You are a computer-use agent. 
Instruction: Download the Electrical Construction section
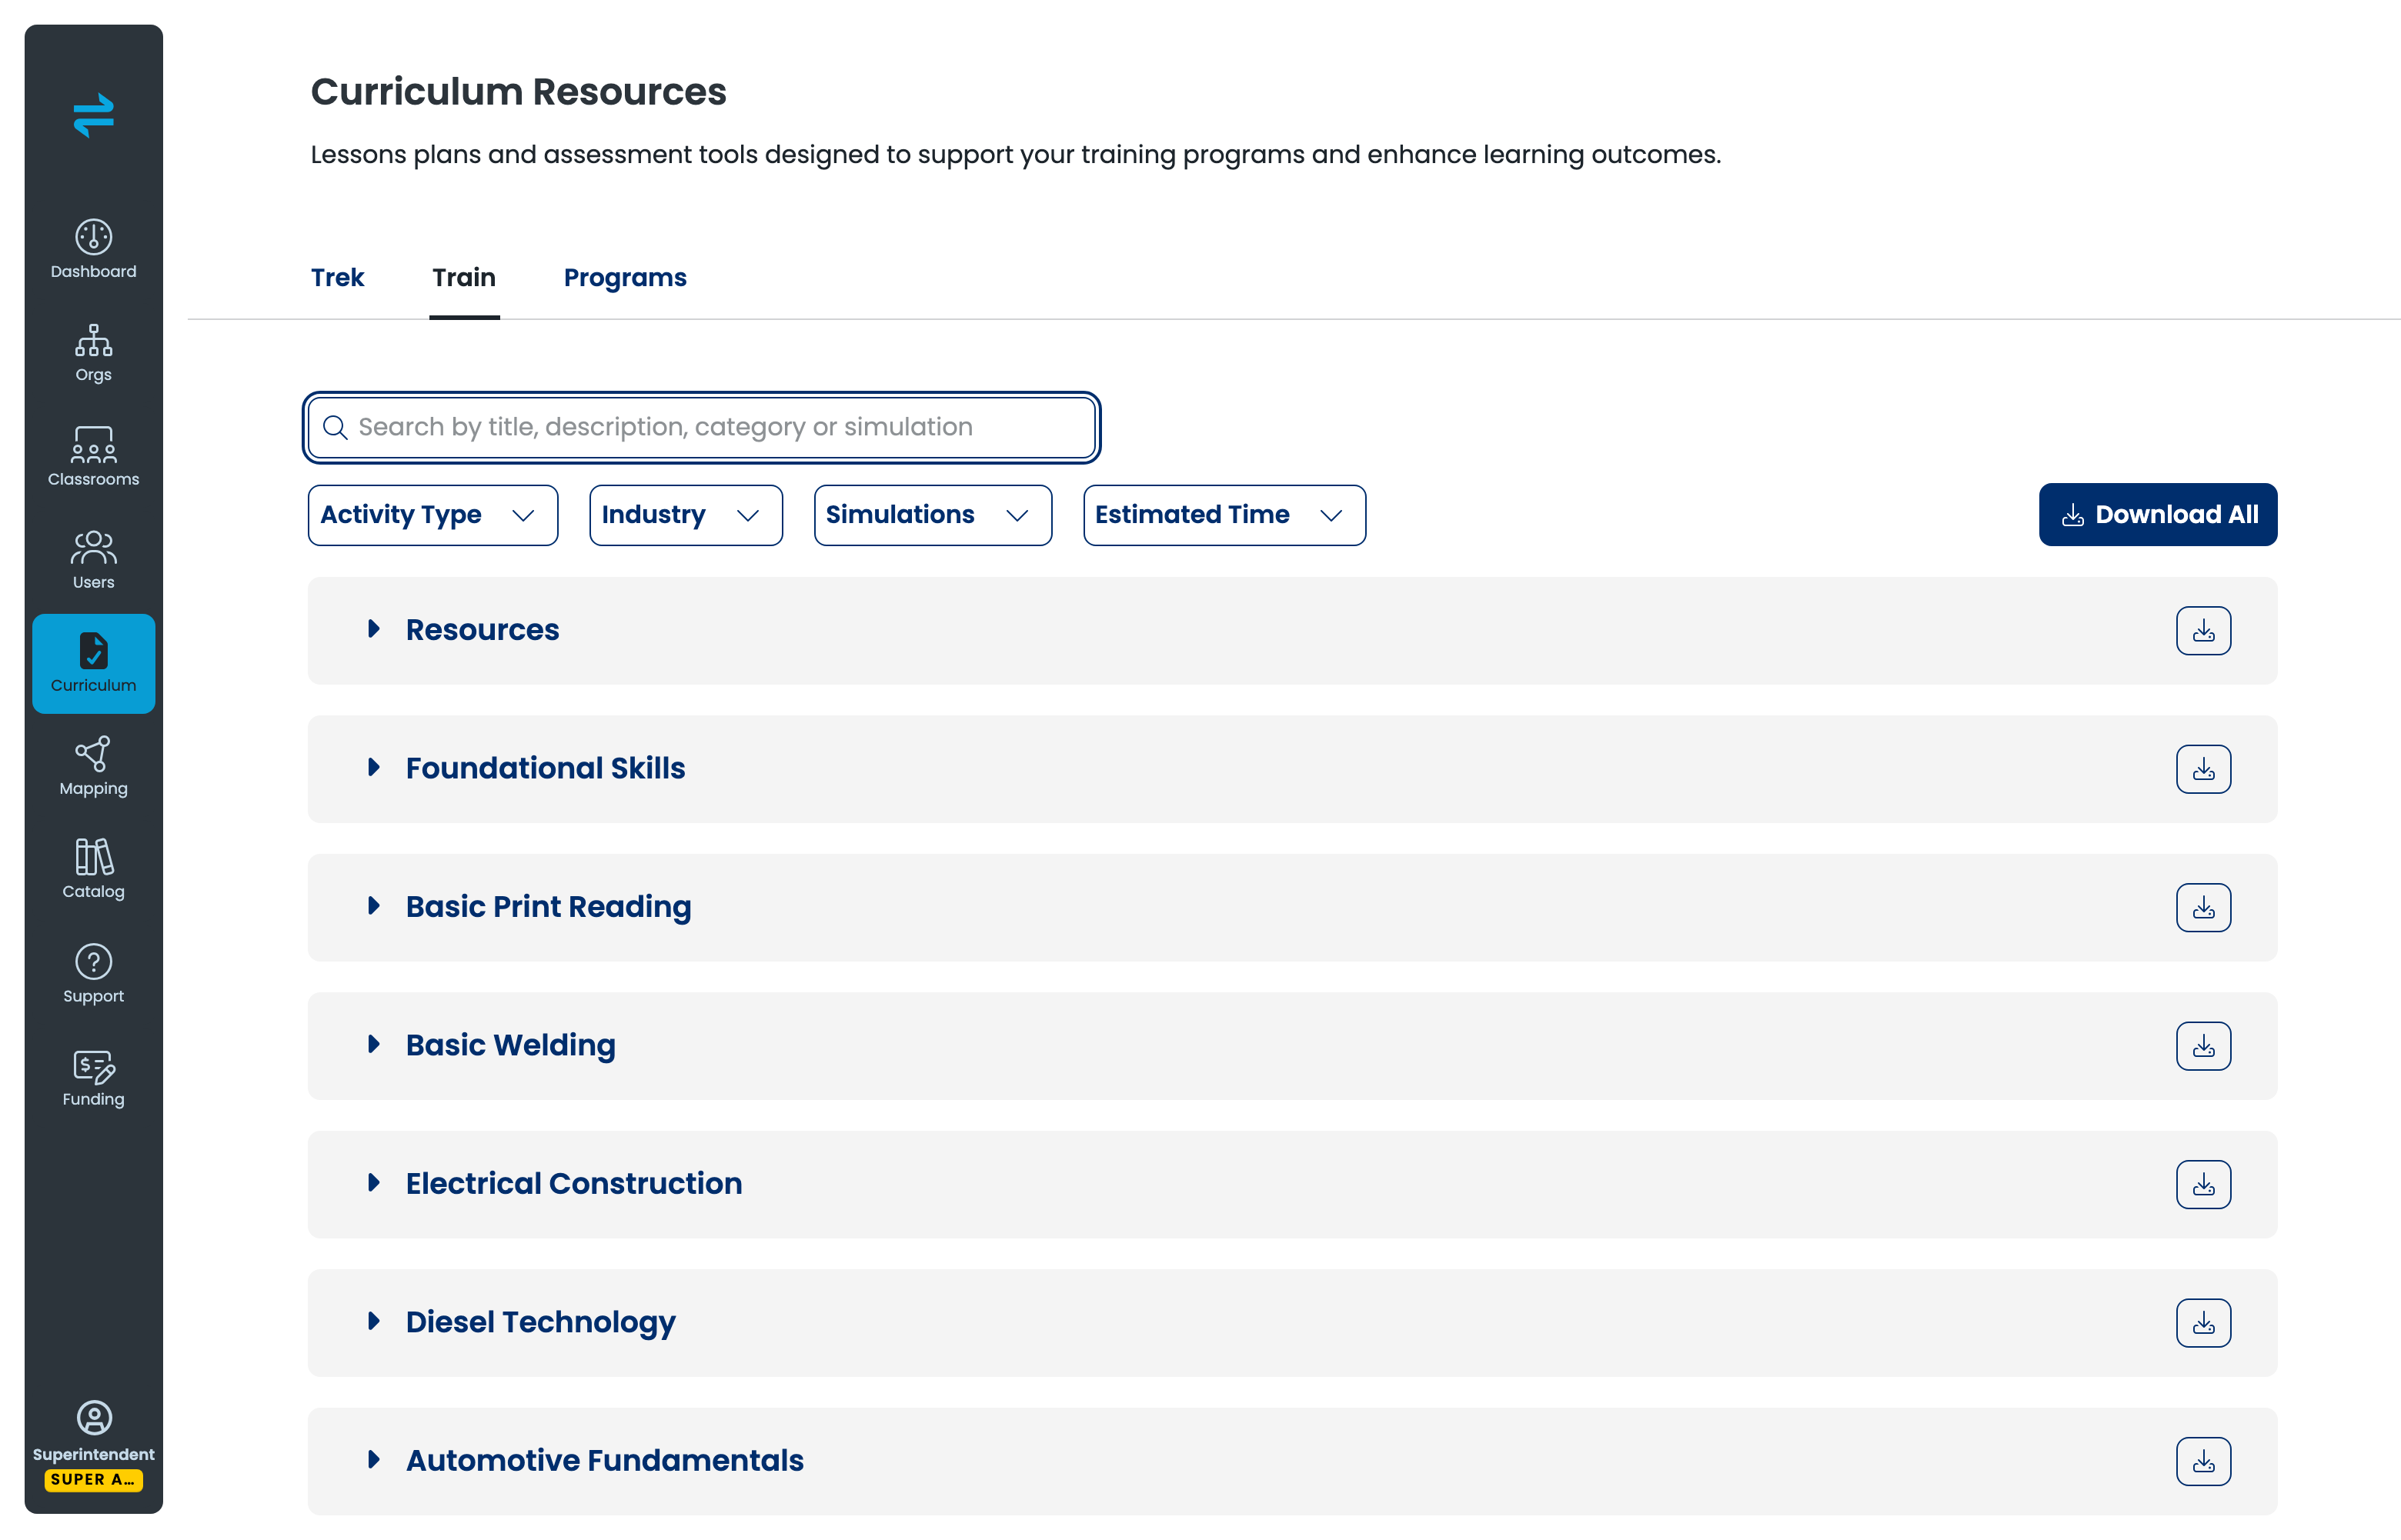click(x=2203, y=1185)
